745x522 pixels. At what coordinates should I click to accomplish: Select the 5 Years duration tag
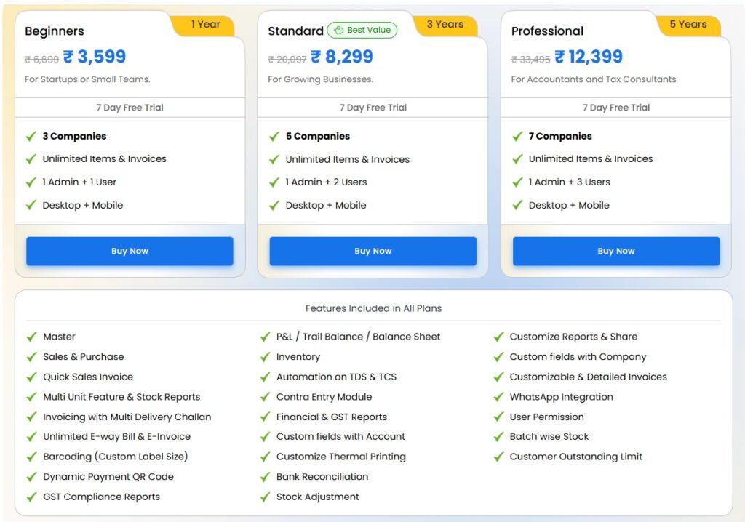pos(688,25)
